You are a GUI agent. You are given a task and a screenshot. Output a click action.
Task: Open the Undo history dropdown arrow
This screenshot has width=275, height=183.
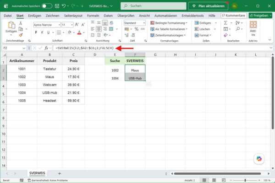[x=68, y=6]
